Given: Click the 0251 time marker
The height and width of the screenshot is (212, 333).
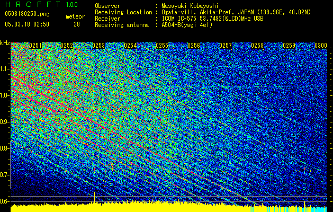Looking at the screenshot, I should (35, 46).
